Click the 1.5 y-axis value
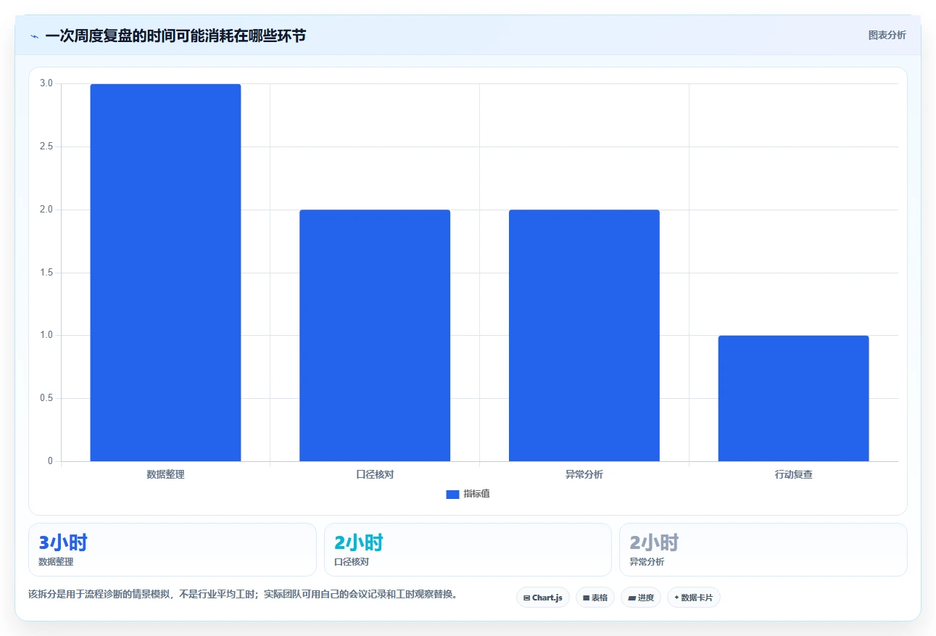 pos(46,273)
